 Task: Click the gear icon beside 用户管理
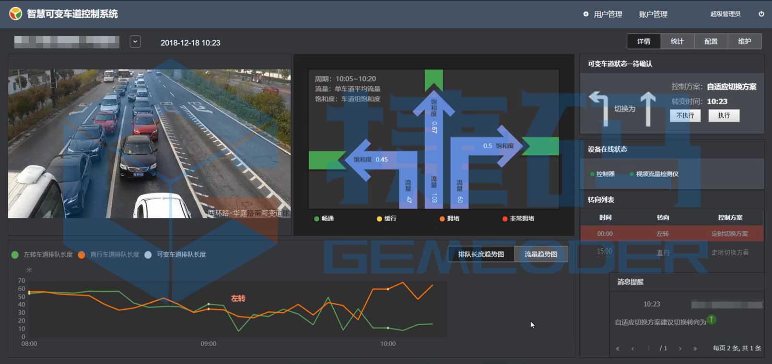point(585,14)
